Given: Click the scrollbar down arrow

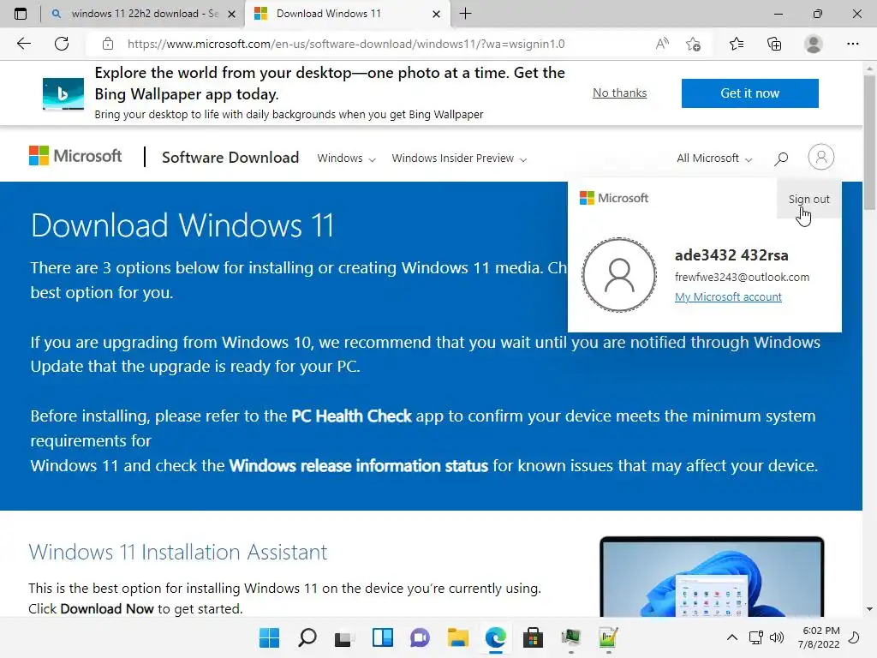Looking at the screenshot, I should 870,609.
